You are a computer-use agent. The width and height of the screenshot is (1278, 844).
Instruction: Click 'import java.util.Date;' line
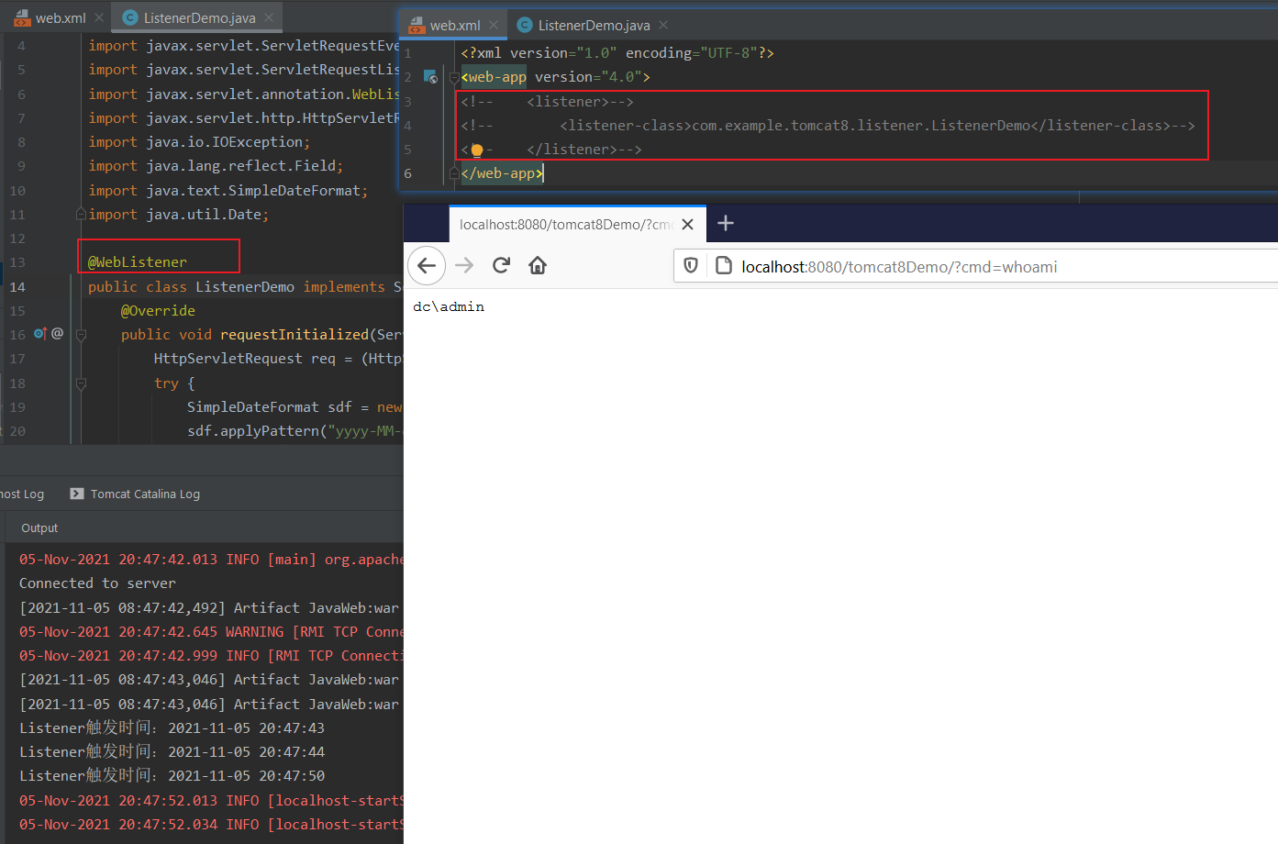(x=179, y=215)
